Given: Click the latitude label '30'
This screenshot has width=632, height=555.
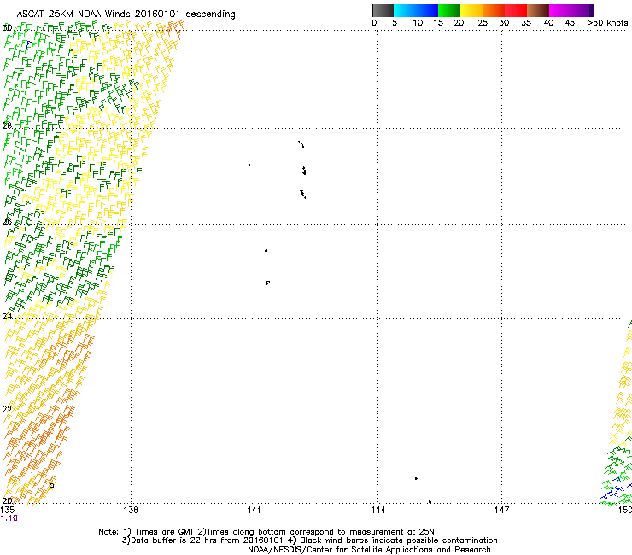Looking at the screenshot, I should [x=7, y=28].
